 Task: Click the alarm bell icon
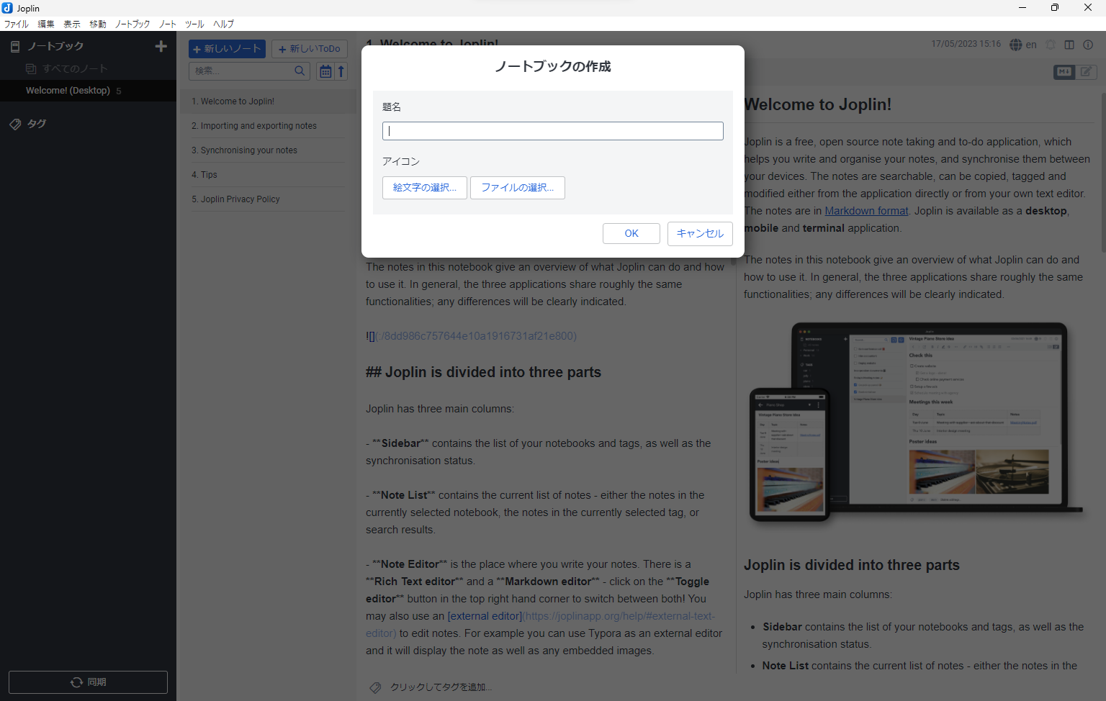tap(1051, 45)
